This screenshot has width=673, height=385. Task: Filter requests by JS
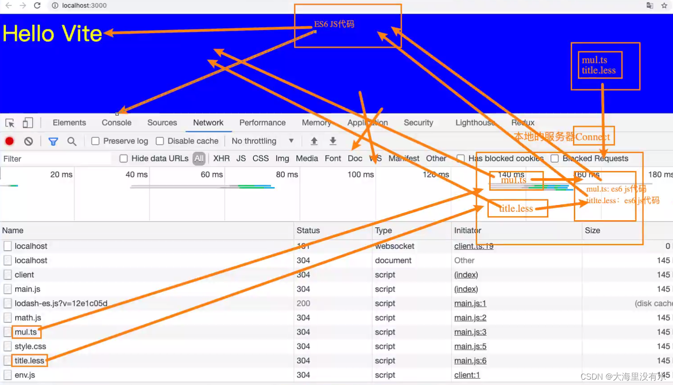pyautogui.click(x=241, y=159)
